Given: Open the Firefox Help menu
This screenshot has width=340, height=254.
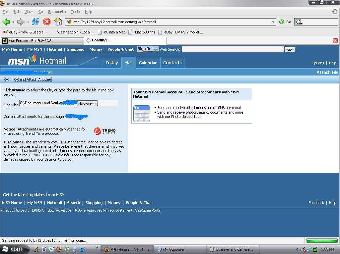Looking at the screenshot, I should pos(88,12).
